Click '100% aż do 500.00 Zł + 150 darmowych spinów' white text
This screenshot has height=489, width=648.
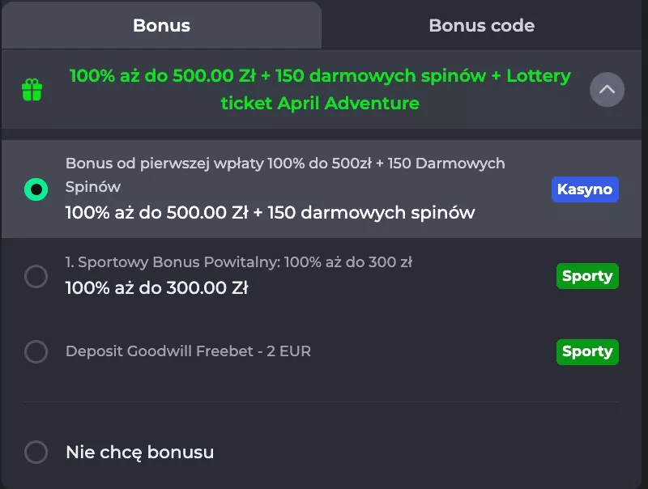point(270,213)
